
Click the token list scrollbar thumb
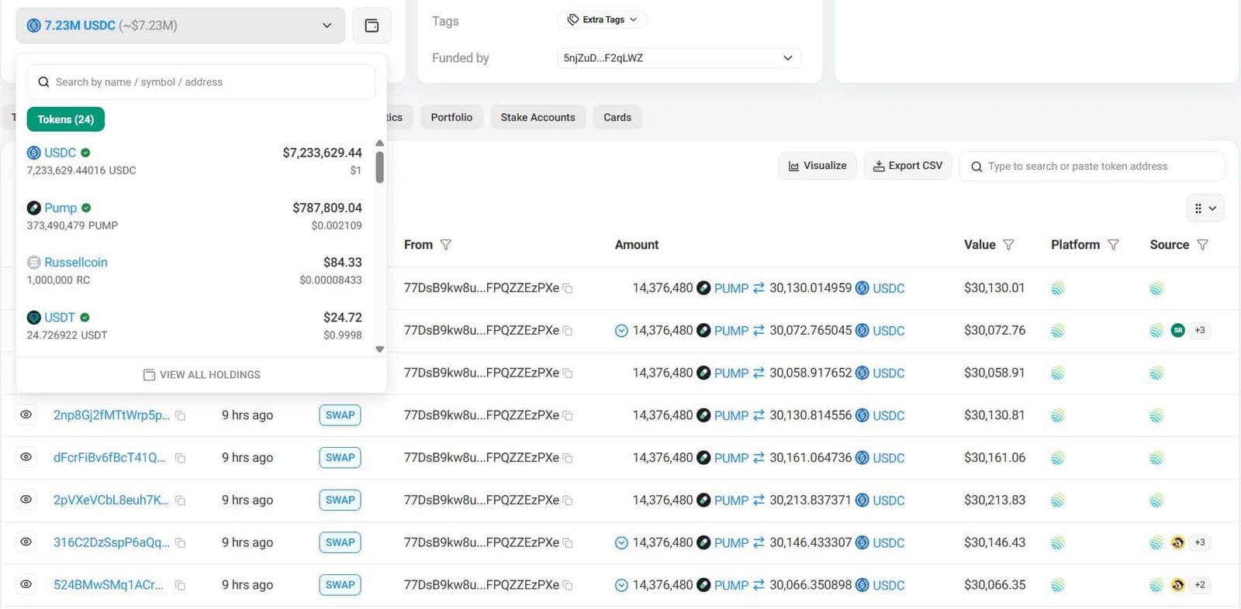pyautogui.click(x=379, y=167)
